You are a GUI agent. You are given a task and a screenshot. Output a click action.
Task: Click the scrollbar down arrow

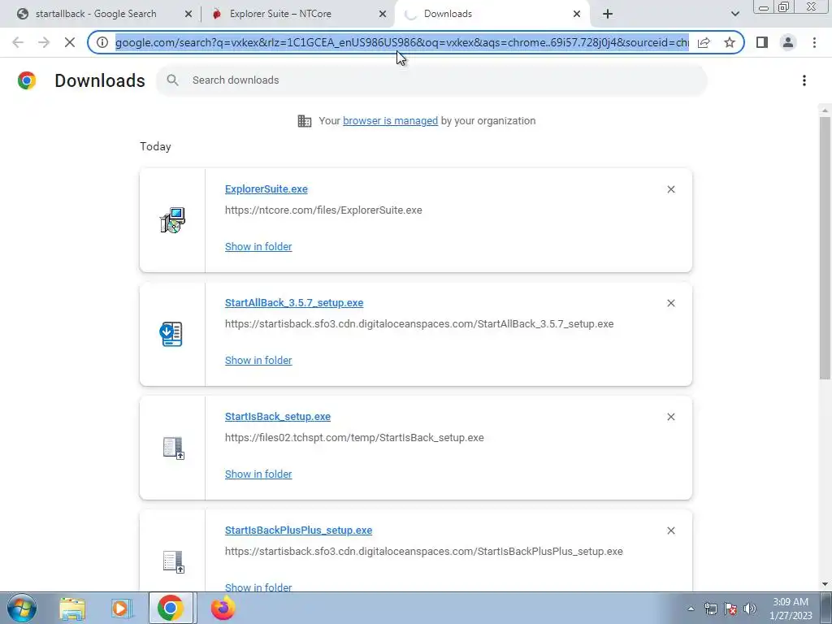825,584
